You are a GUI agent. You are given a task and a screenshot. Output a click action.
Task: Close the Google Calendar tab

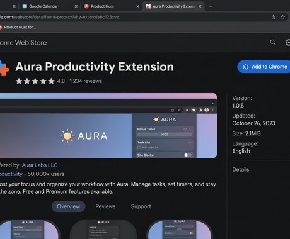coord(76,6)
